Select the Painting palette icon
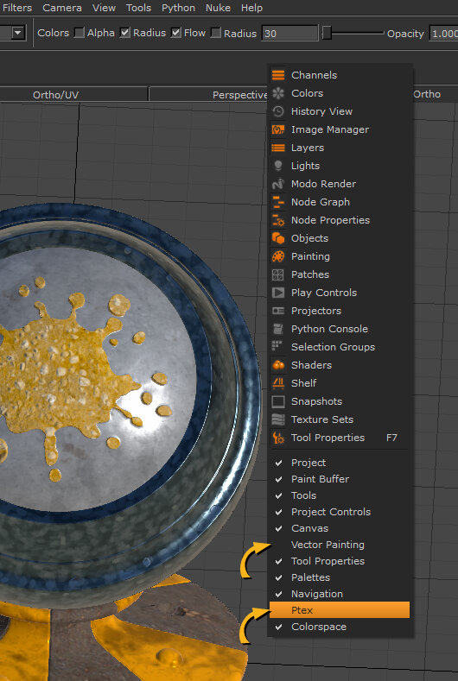The height and width of the screenshot is (681, 458). click(278, 256)
